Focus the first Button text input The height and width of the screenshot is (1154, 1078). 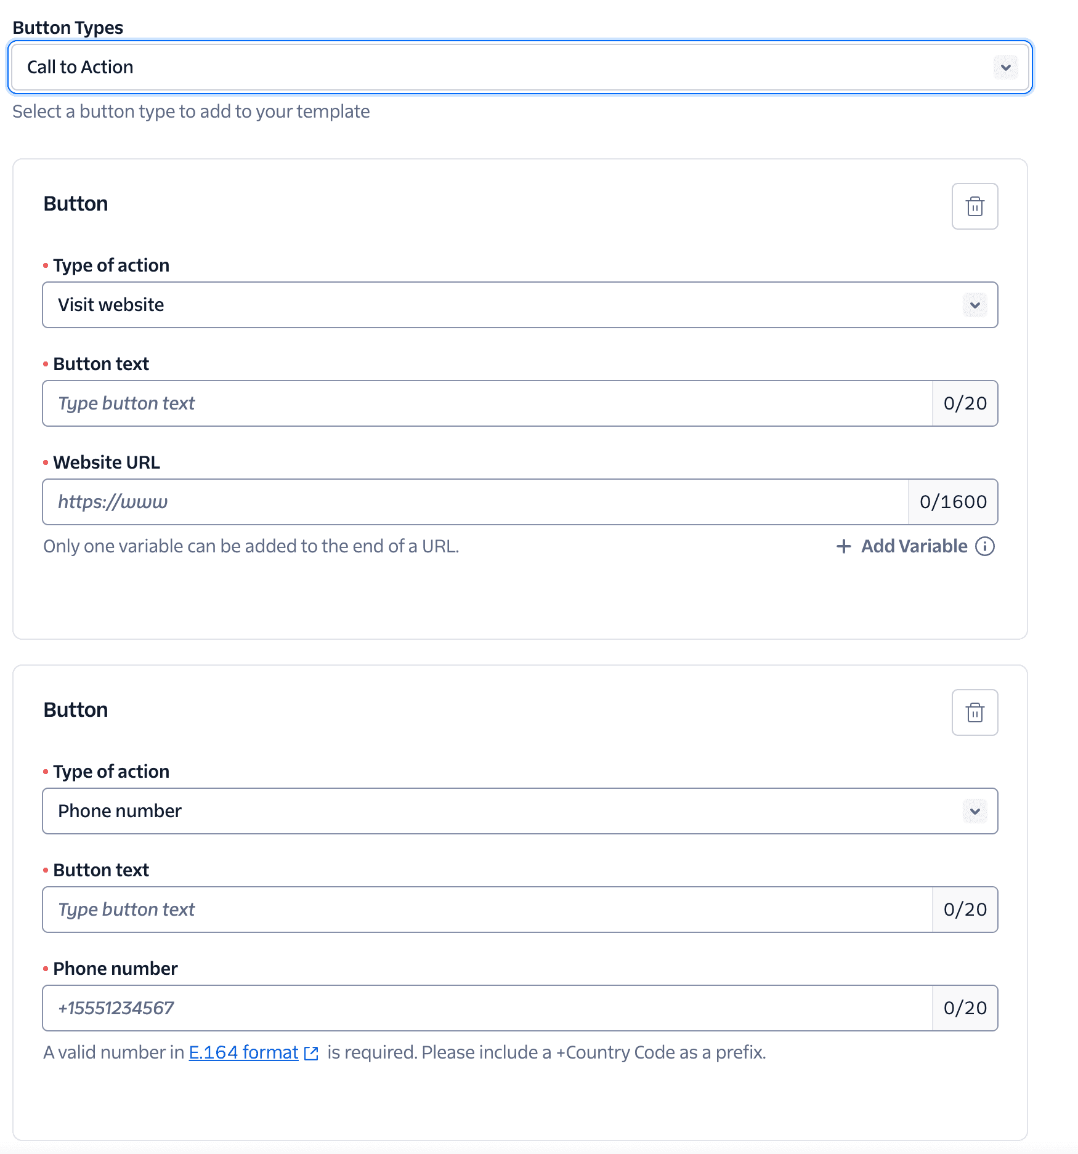431,403
